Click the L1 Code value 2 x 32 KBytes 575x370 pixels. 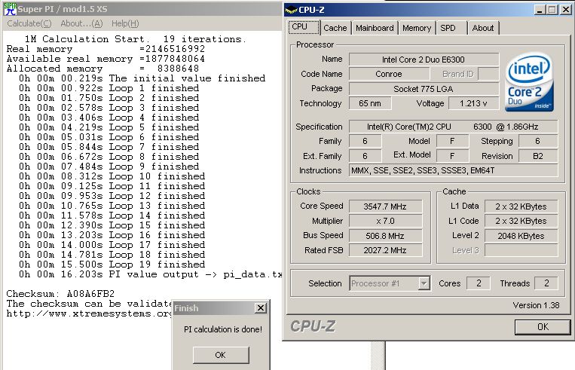click(521, 221)
